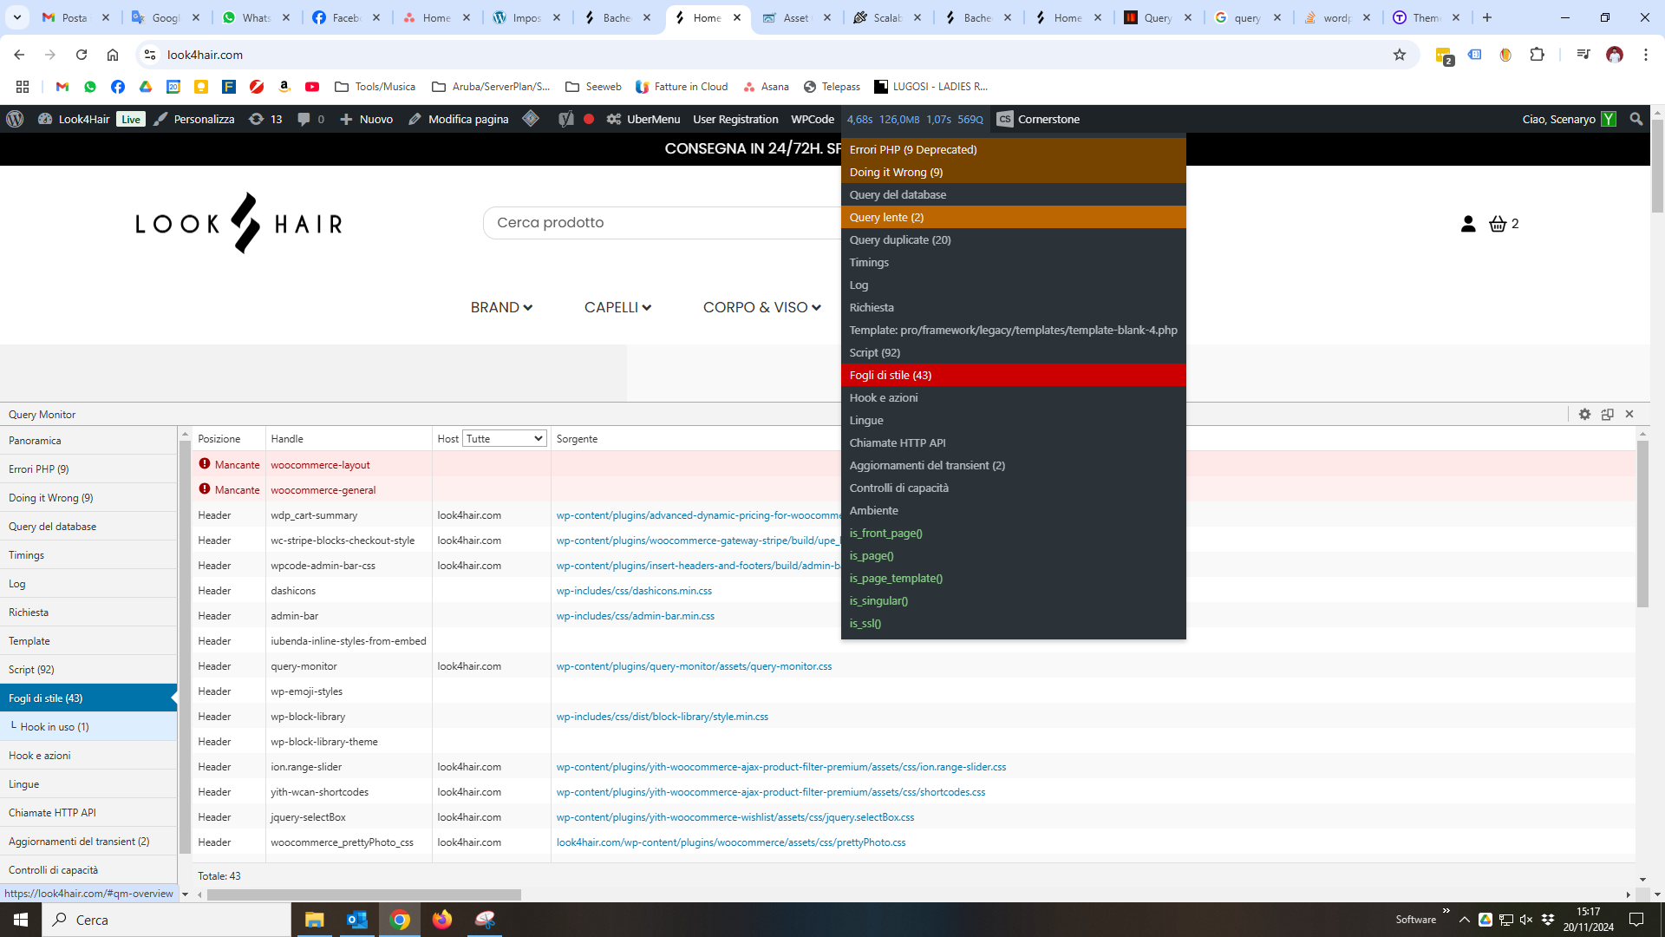Open Query Monitor settings gear icon
This screenshot has width=1665, height=937.
[1584, 414]
